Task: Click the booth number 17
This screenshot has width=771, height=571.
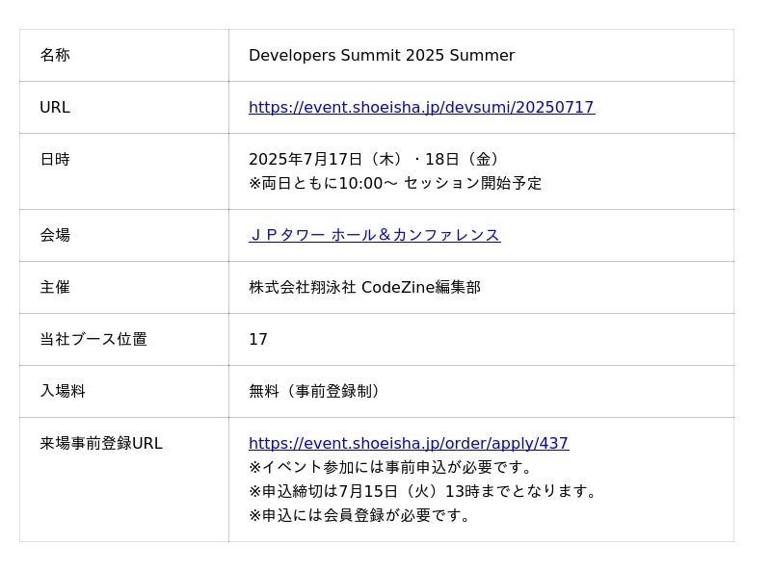Action: click(x=258, y=339)
